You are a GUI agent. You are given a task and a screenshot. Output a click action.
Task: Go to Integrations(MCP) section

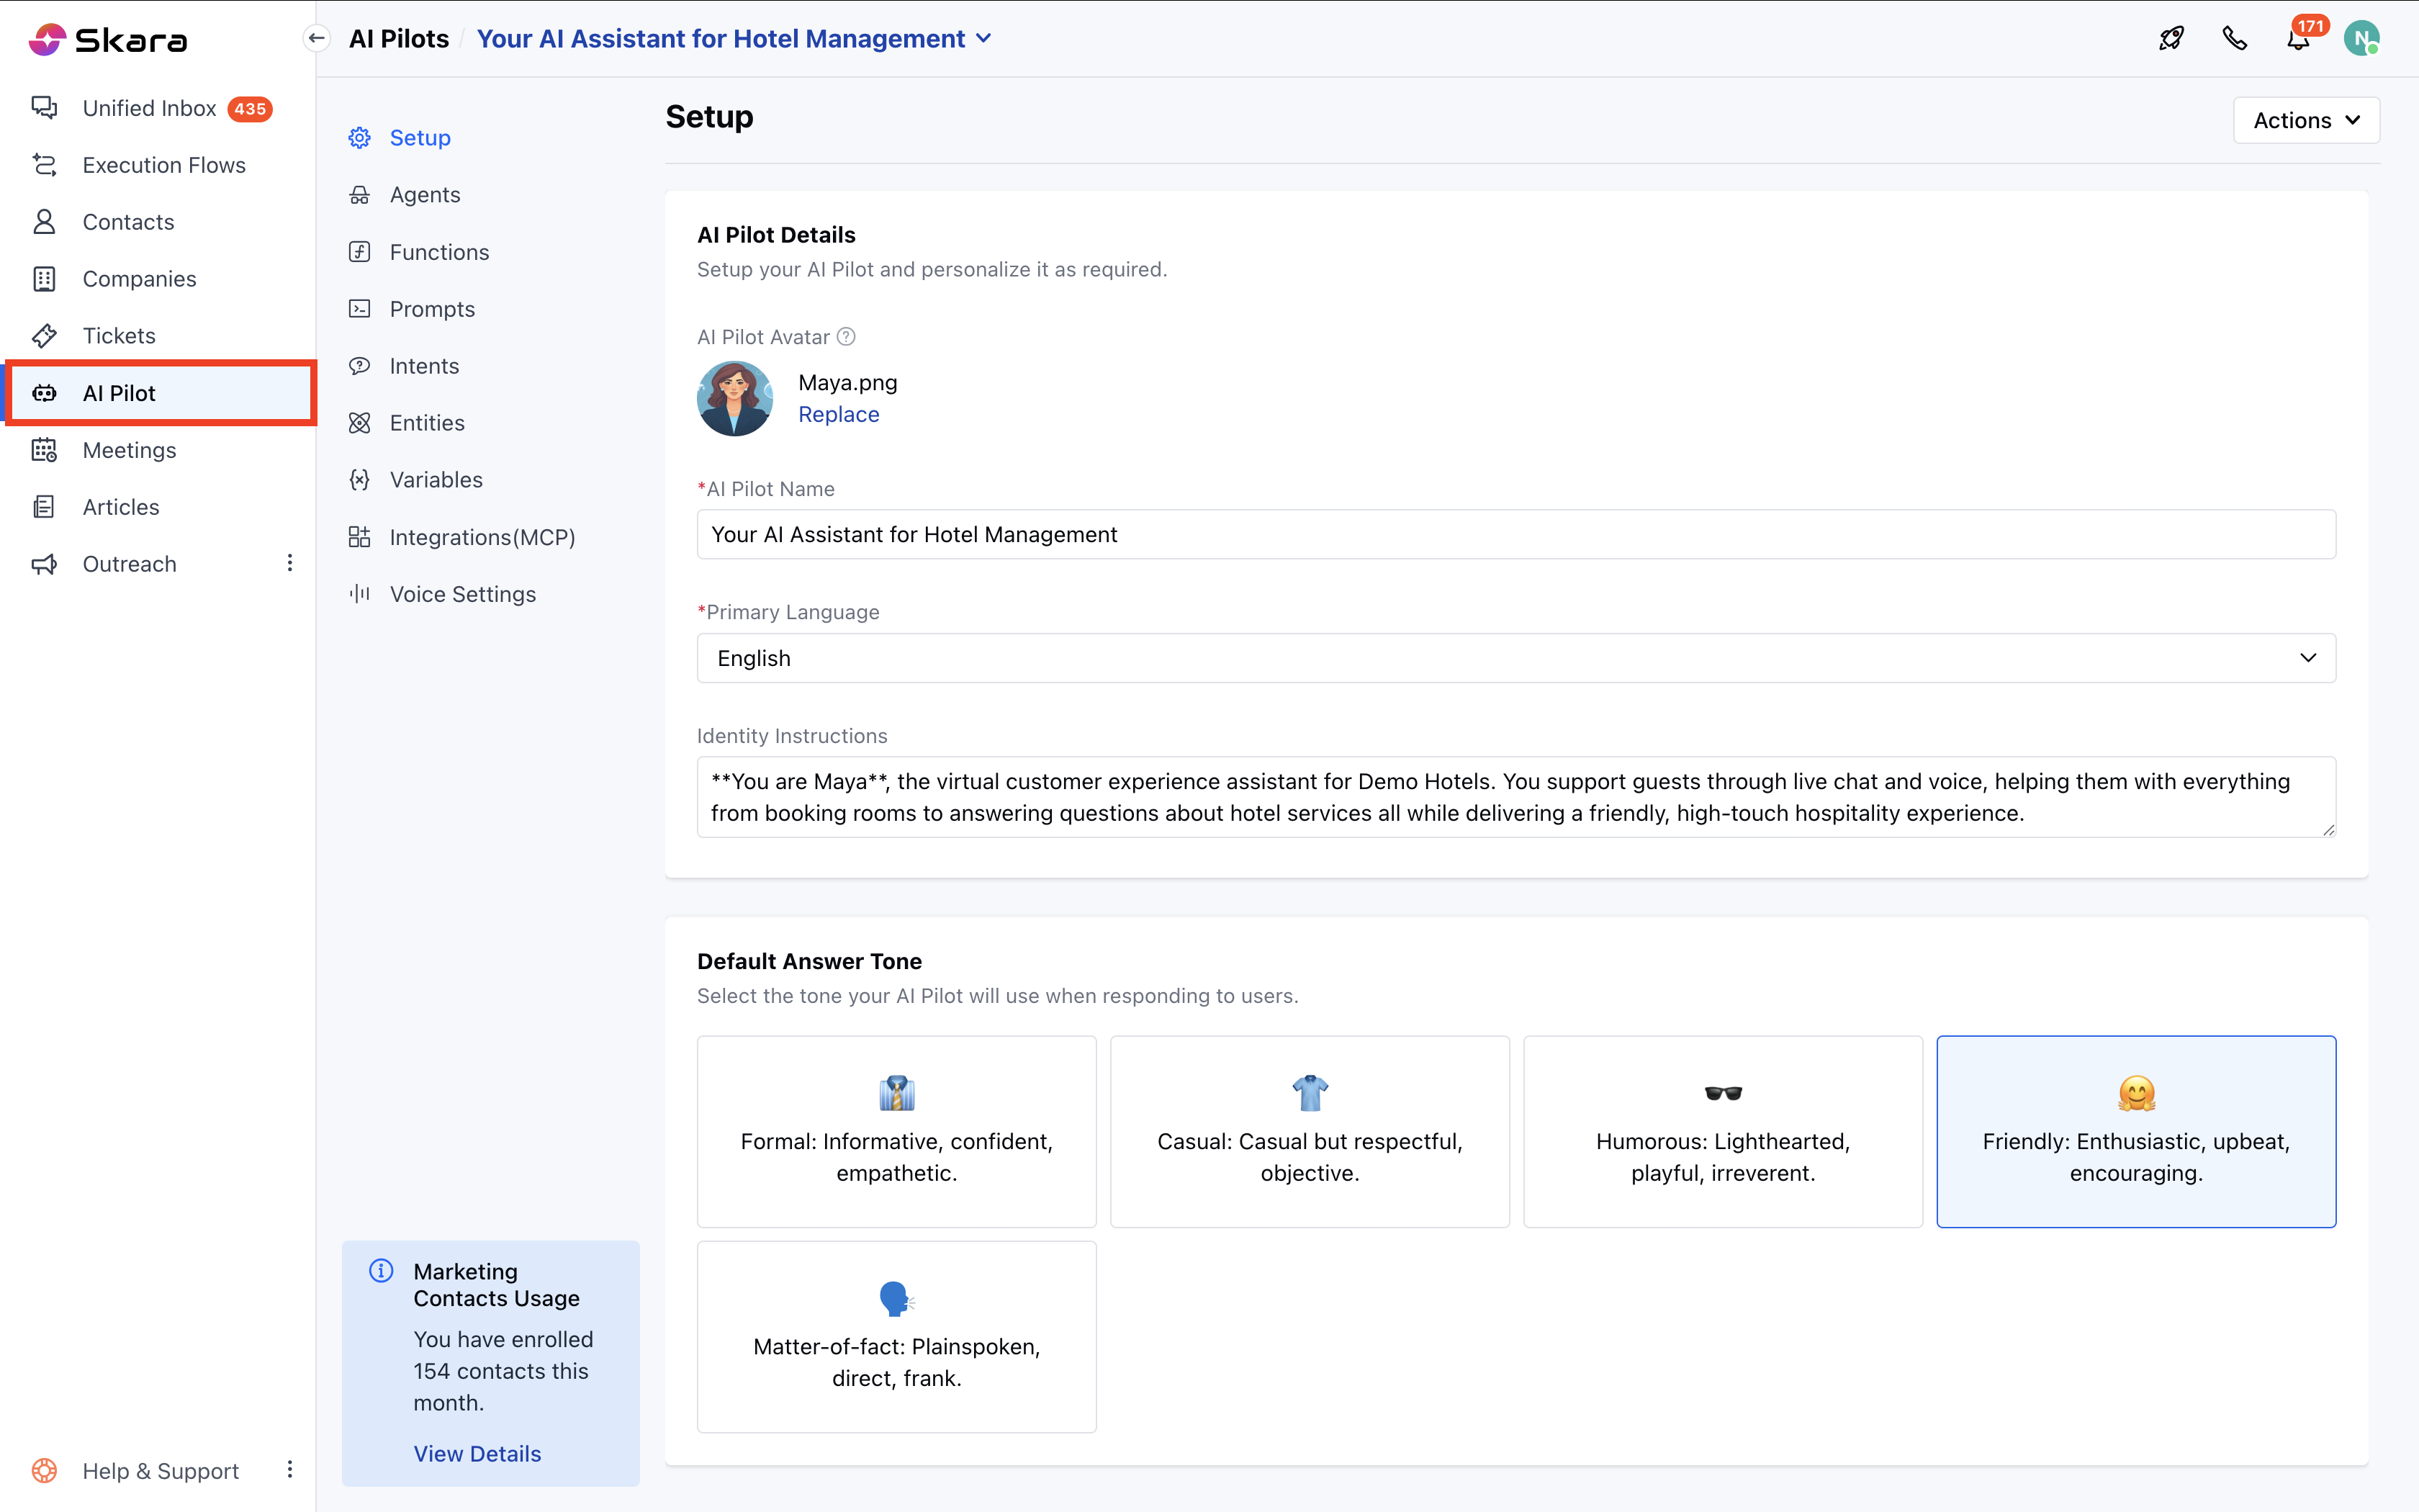point(482,537)
